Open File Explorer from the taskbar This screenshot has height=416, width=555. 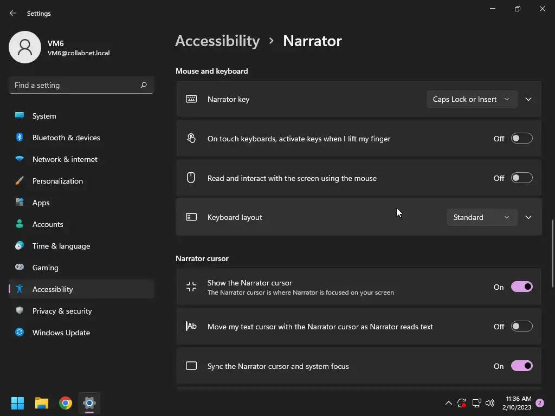tap(42, 403)
